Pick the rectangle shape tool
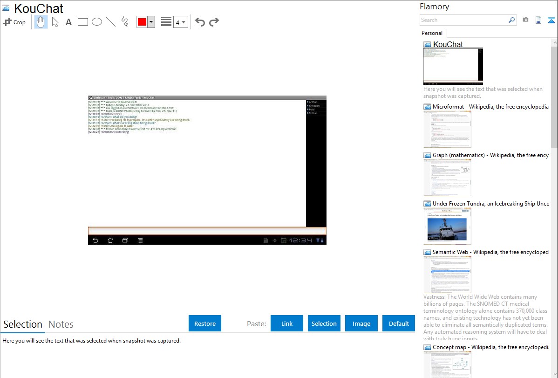 tap(83, 22)
